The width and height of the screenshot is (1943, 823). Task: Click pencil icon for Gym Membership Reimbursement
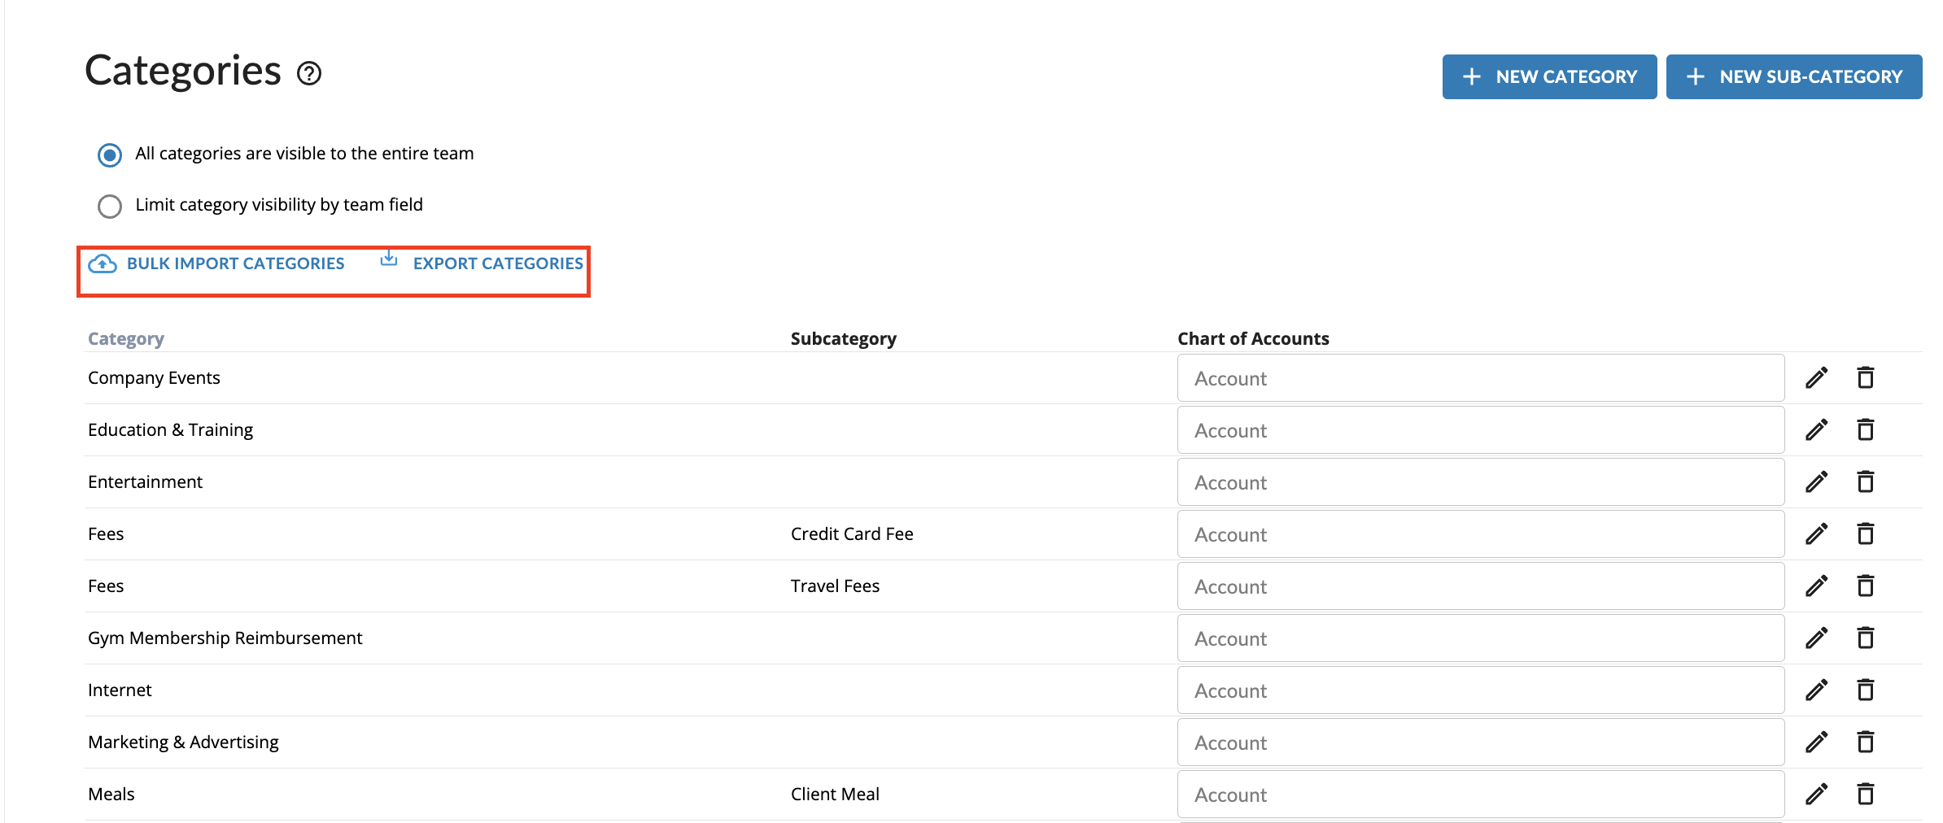(x=1816, y=638)
